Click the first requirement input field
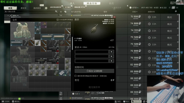The width and height of the screenshot is (184, 103). pos(92,52)
